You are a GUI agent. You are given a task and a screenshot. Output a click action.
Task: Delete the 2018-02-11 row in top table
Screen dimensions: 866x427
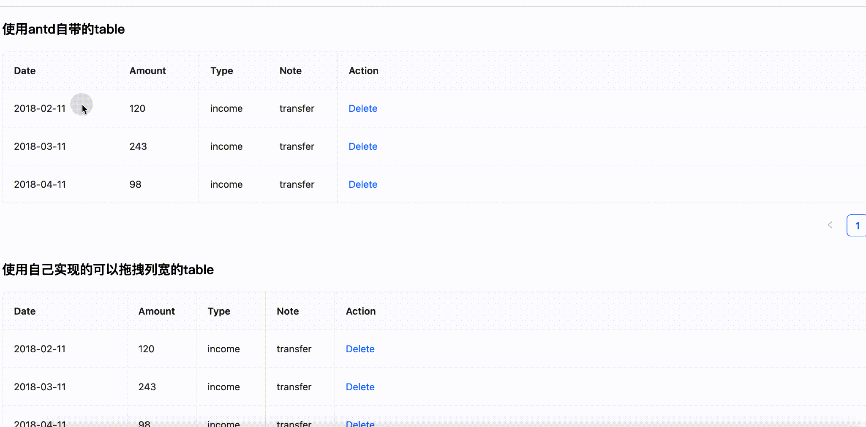[x=363, y=108]
